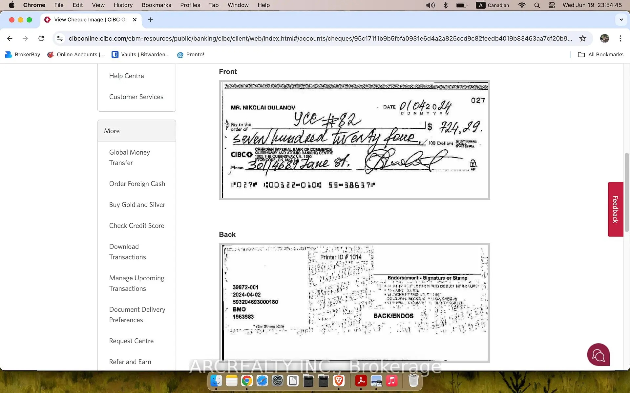Click the bookmark star icon in address bar
The image size is (630, 393).
click(582, 39)
